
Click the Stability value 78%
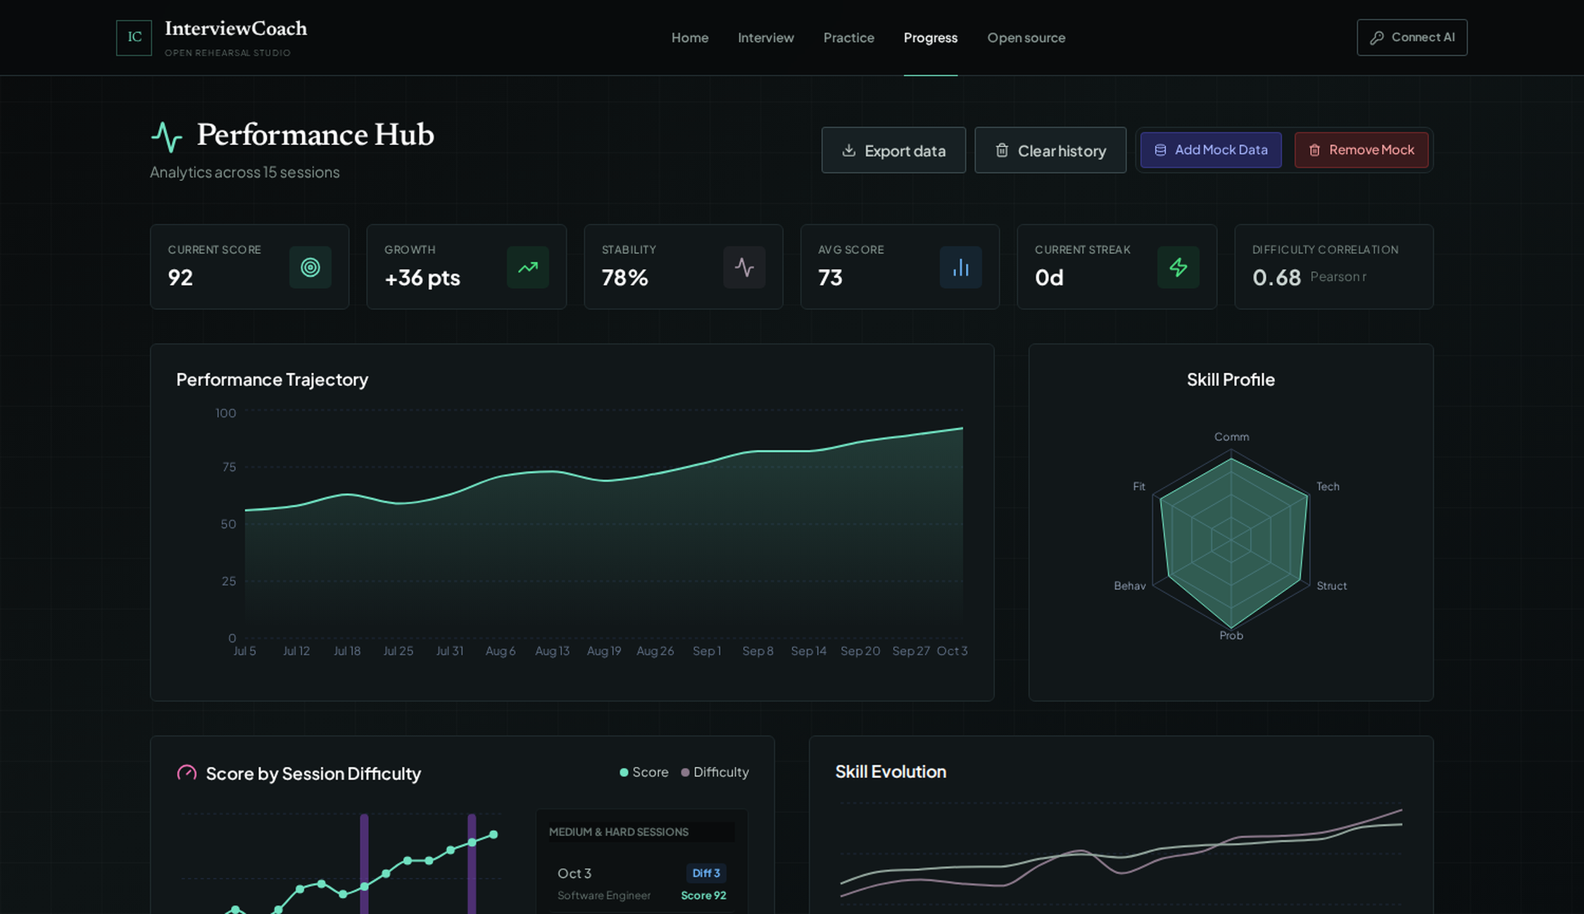point(624,277)
